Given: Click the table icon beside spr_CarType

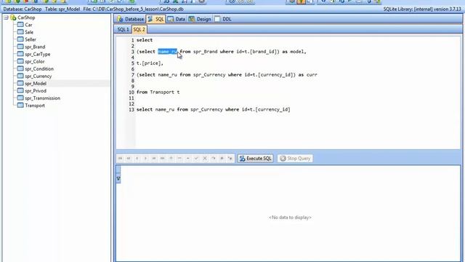Looking at the screenshot, I should tap(20, 54).
